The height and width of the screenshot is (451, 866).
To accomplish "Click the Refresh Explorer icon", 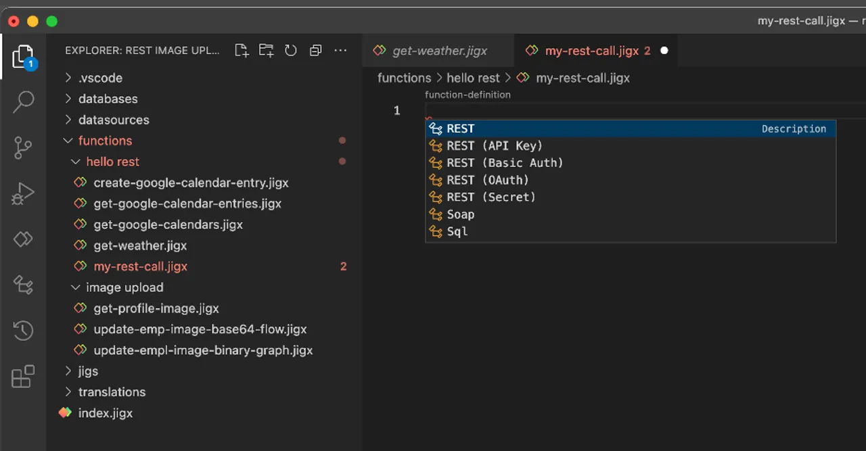I will click(x=290, y=50).
